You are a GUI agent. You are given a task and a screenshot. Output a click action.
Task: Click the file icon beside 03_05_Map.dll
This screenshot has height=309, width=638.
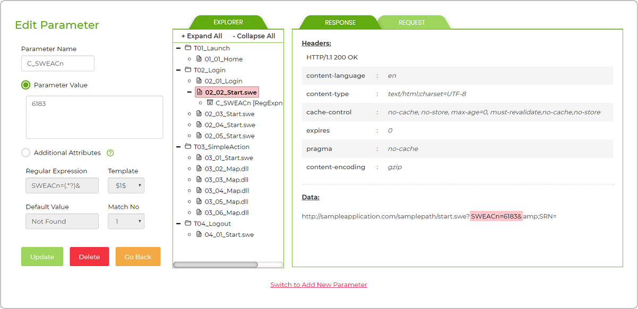[199, 201]
